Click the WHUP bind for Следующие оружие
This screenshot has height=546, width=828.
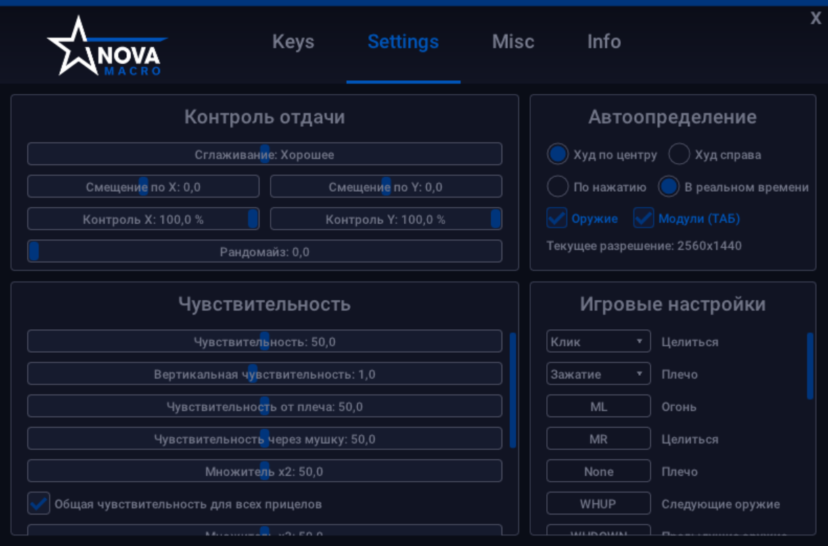598,503
